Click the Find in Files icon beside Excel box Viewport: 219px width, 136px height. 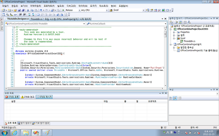pos(111,10)
